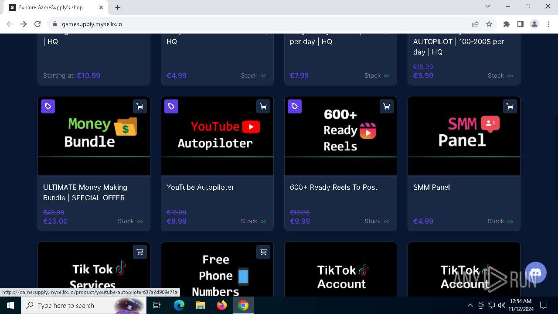Image resolution: width=558 pixels, height=314 pixels.
Task: Open File Explorer from taskbar
Action: pos(201,305)
